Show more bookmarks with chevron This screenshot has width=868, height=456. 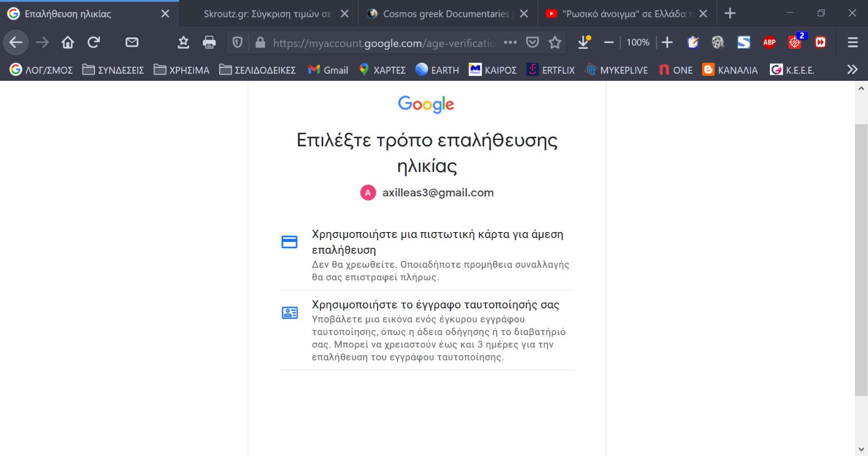click(852, 69)
